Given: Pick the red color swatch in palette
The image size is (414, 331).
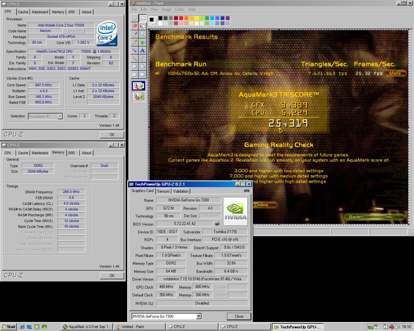Looking at the screenshot, I should pyautogui.click(x=181, y=18).
